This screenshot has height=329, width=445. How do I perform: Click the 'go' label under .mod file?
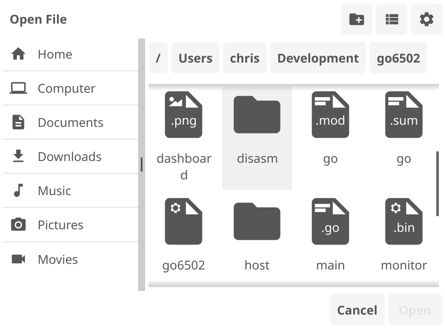tap(330, 159)
